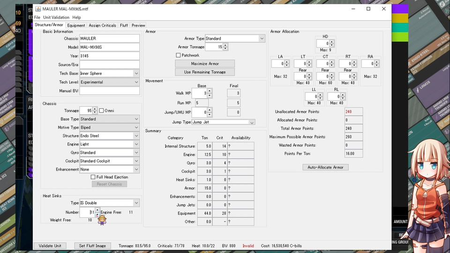Increase Armor Tonnage with the up arrow

(x=226, y=45)
